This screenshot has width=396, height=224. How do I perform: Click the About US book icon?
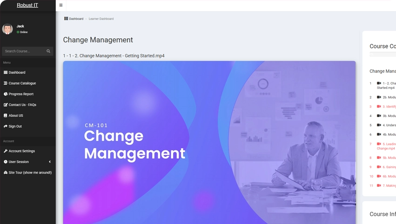pos(6,115)
